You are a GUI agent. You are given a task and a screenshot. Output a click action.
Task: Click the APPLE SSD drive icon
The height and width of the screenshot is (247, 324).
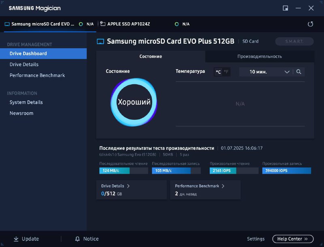click(x=103, y=24)
